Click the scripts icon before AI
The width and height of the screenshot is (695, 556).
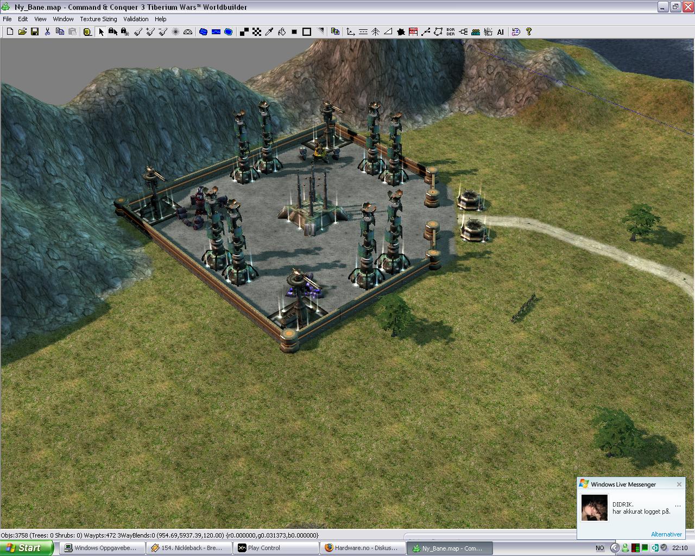(x=488, y=32)
